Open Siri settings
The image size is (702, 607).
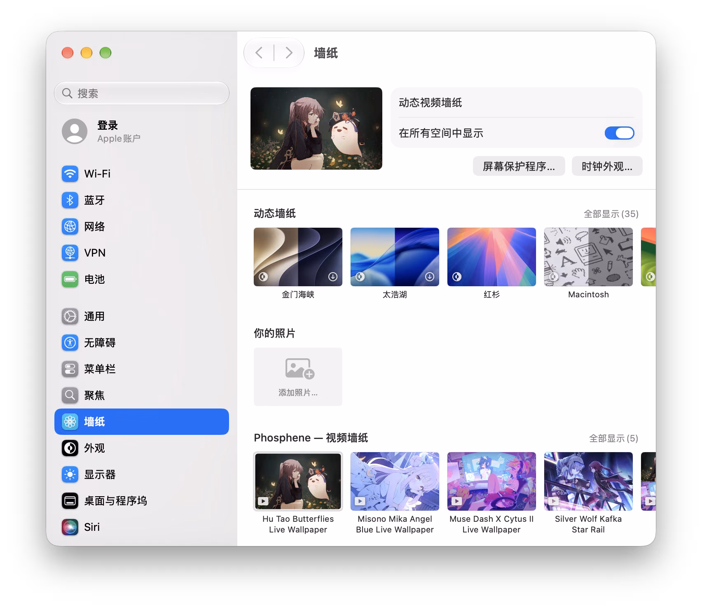[141, 527]
